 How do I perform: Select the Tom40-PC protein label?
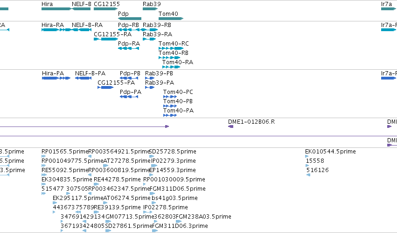(x=178, y=92)
